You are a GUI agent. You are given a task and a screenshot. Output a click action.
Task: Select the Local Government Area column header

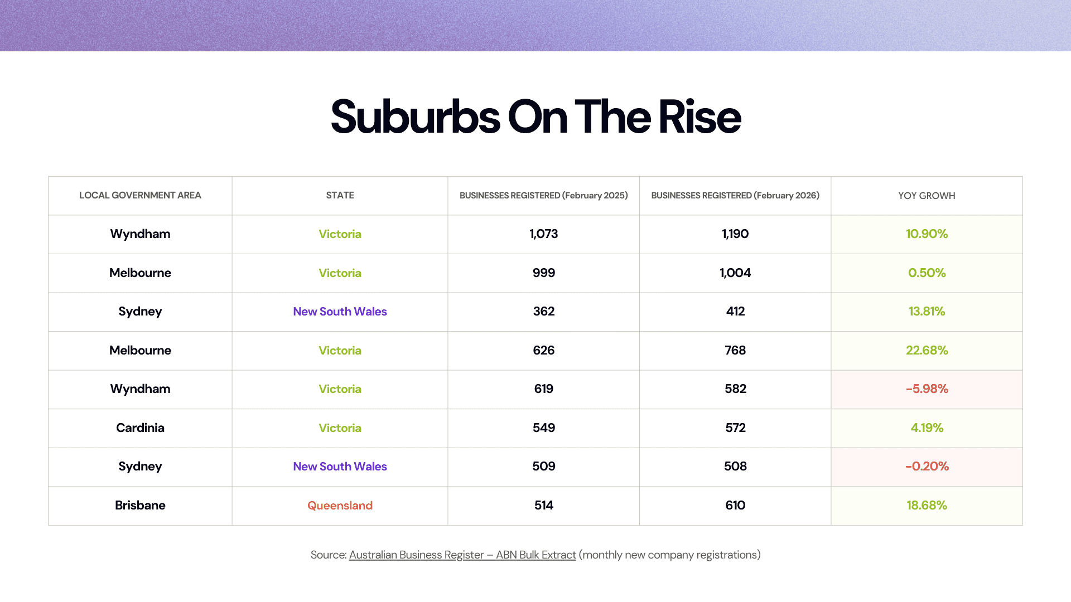coord(140,196)
